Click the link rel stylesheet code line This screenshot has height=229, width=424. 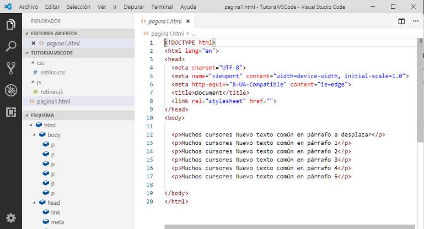[224, 101]
